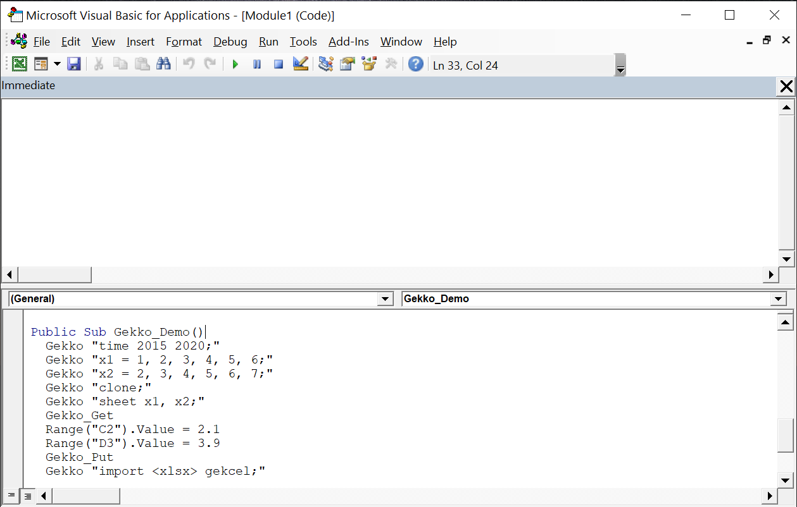Click the Redo arrow icon
Screen dimensions: 797x507
coord(210,64)
